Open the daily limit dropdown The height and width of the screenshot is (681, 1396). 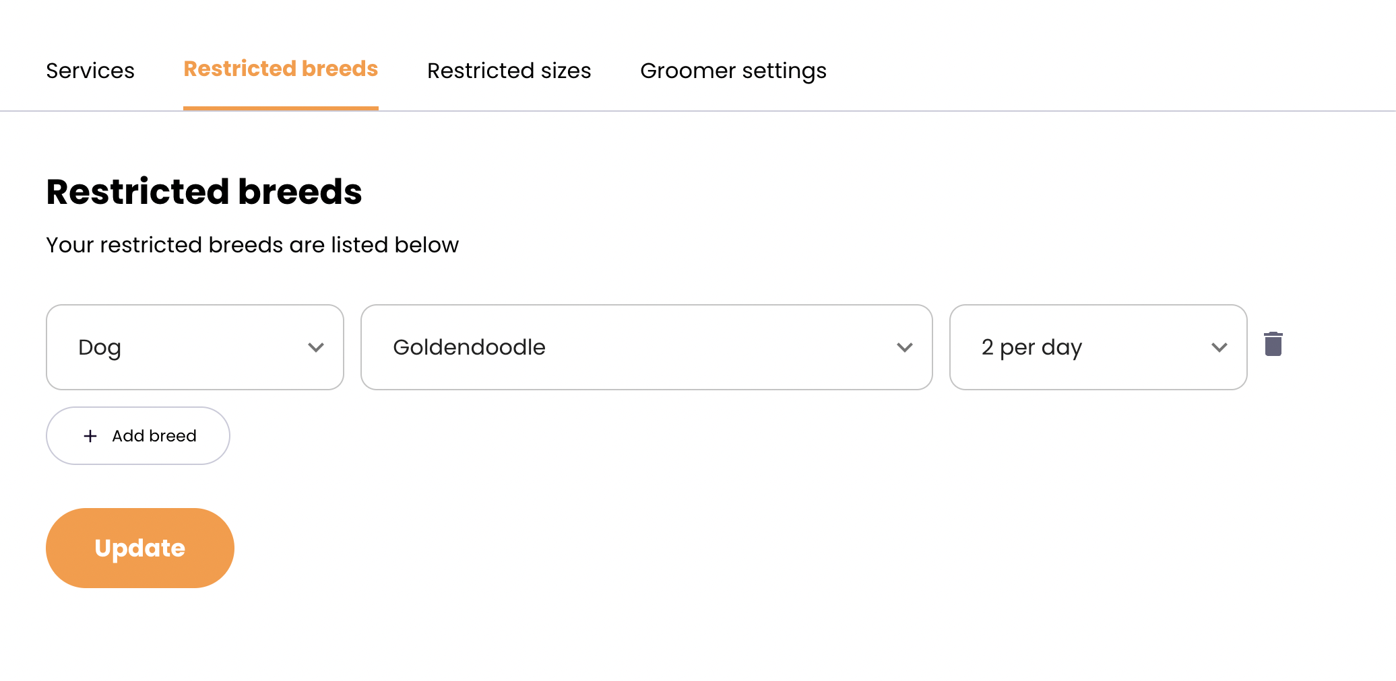click(1098, 347)
